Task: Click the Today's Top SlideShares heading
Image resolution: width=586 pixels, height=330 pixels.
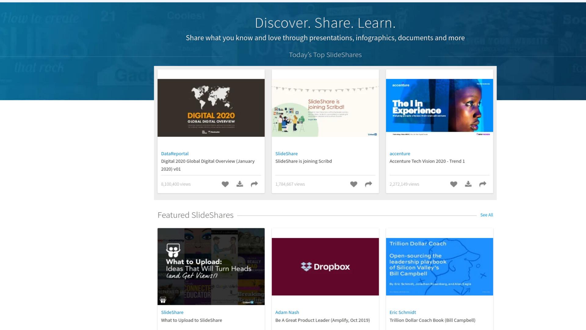Action: (x=325, y=55)
